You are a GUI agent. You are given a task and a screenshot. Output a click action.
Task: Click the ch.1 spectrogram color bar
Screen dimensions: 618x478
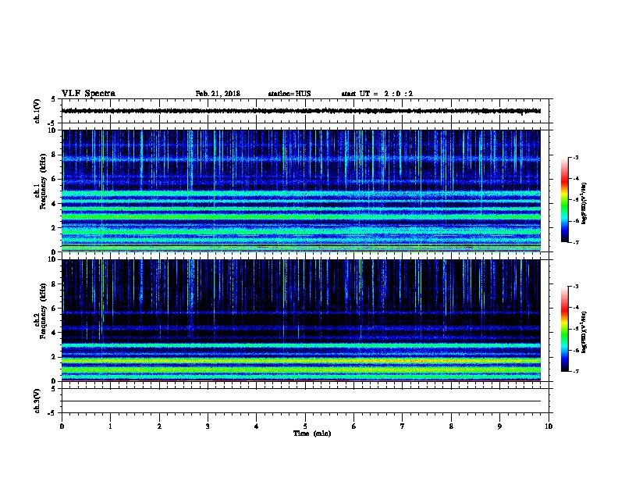pos(564,200)
